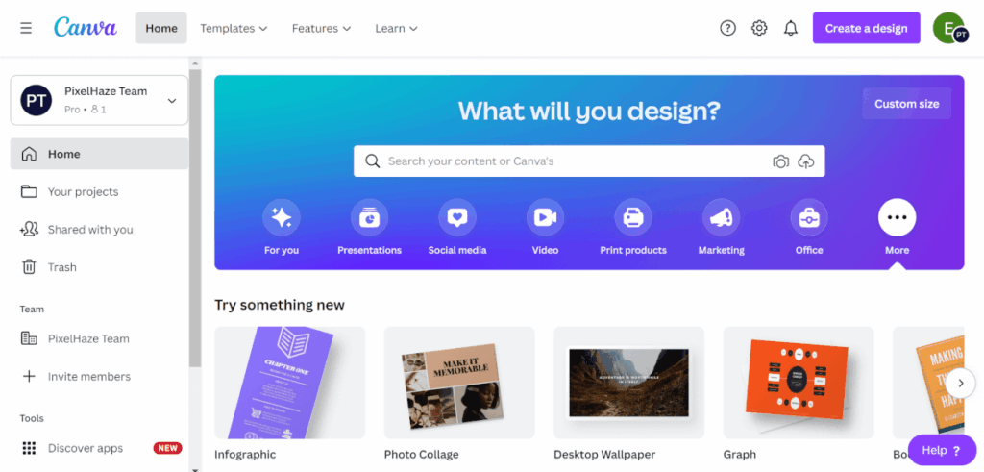Click the help question mark icon in header
Image resolution: width=984 pixels, height=472 pixels.
(x=727, y=28)
